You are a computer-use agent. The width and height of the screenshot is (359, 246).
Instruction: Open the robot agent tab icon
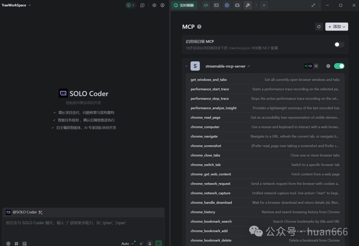click(237, 5)
